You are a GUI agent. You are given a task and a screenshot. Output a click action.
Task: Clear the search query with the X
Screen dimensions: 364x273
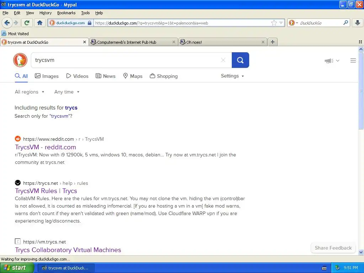223,60
